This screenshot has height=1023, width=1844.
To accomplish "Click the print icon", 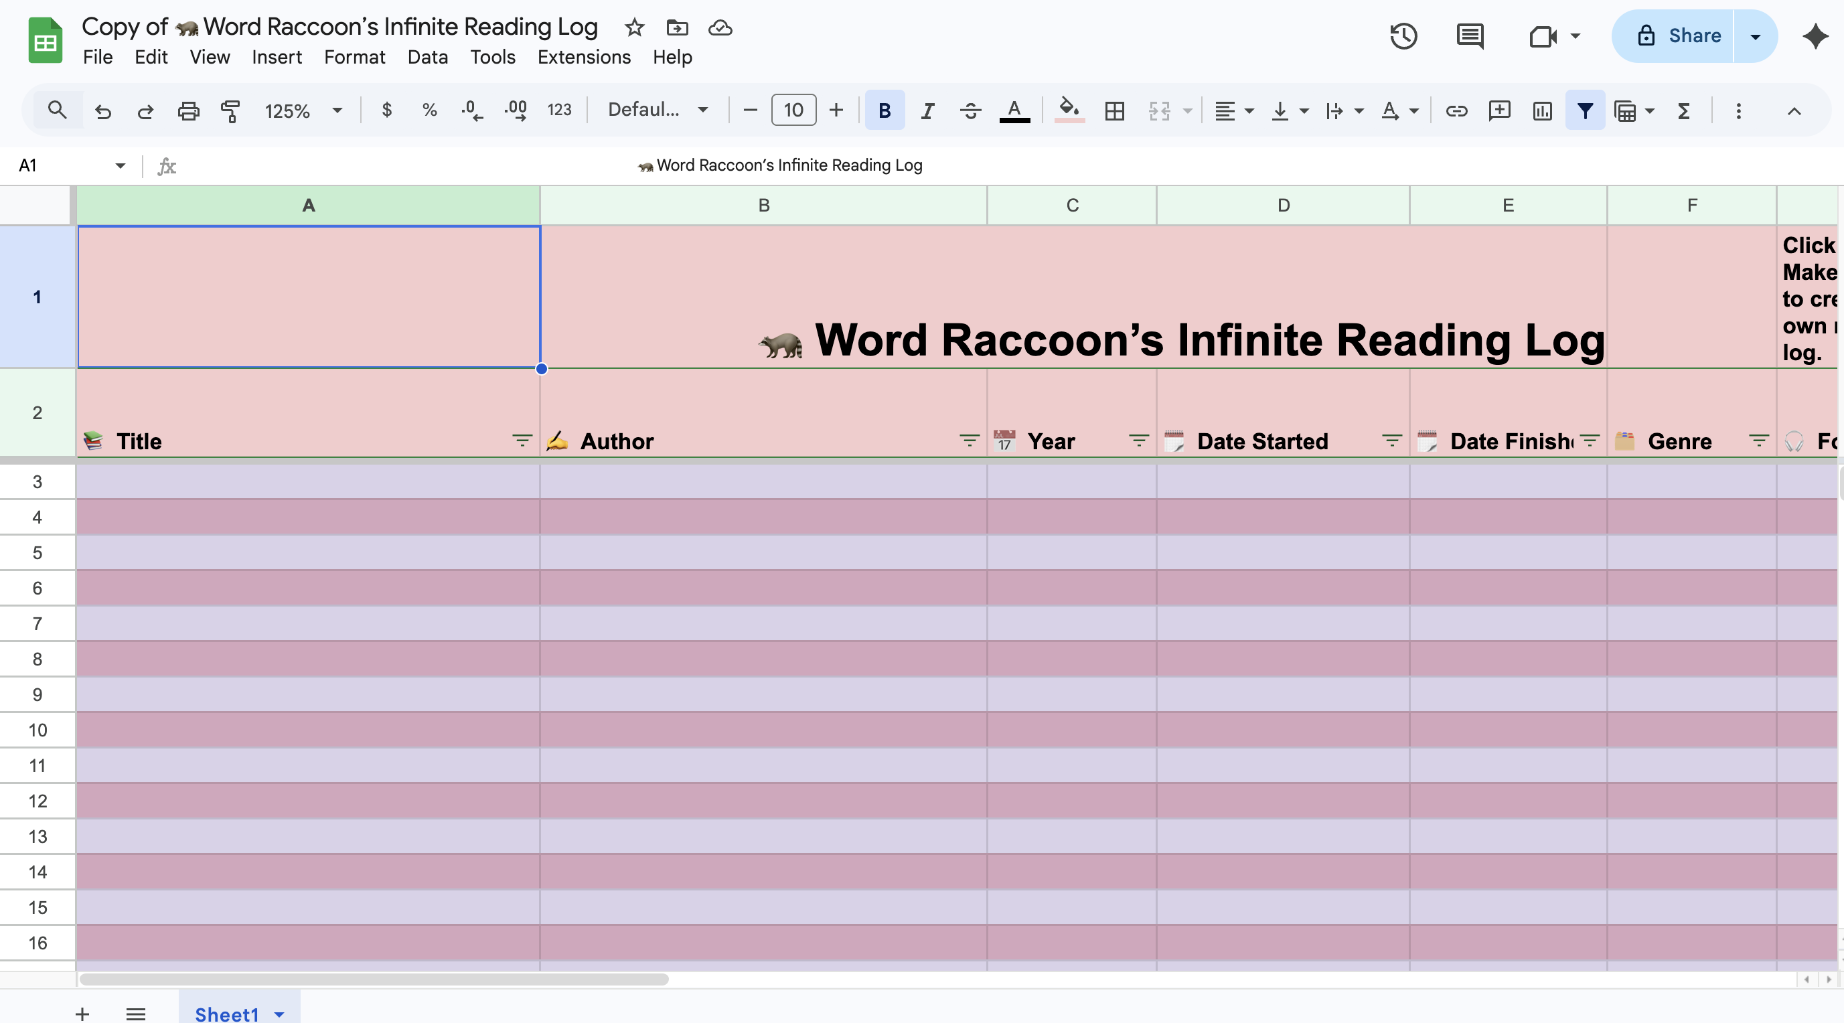I will coord(187,110).
